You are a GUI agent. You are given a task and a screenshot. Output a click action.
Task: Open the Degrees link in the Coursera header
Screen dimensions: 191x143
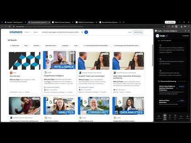[x=35, y=32]
